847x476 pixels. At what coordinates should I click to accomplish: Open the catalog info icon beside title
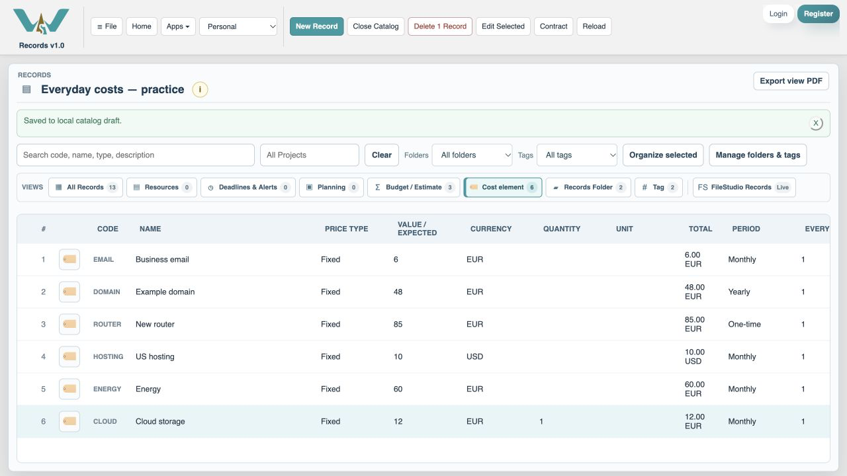[x=200, y=90]
